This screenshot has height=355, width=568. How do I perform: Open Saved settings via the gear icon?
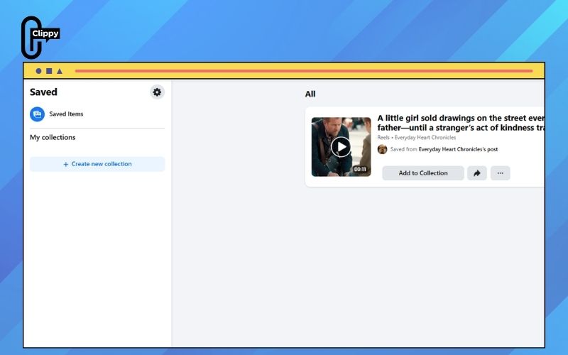pyautogui.click(x=157, y=92)
